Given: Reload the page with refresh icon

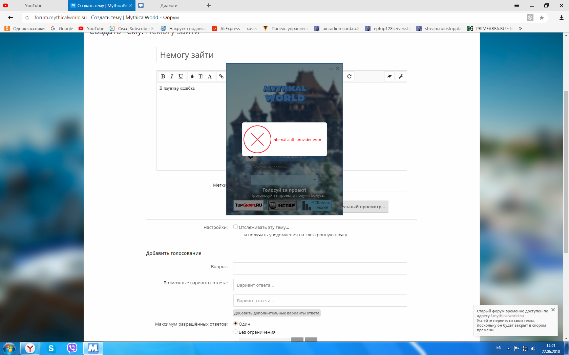Looking at the screenshot, I should point(27,18).
